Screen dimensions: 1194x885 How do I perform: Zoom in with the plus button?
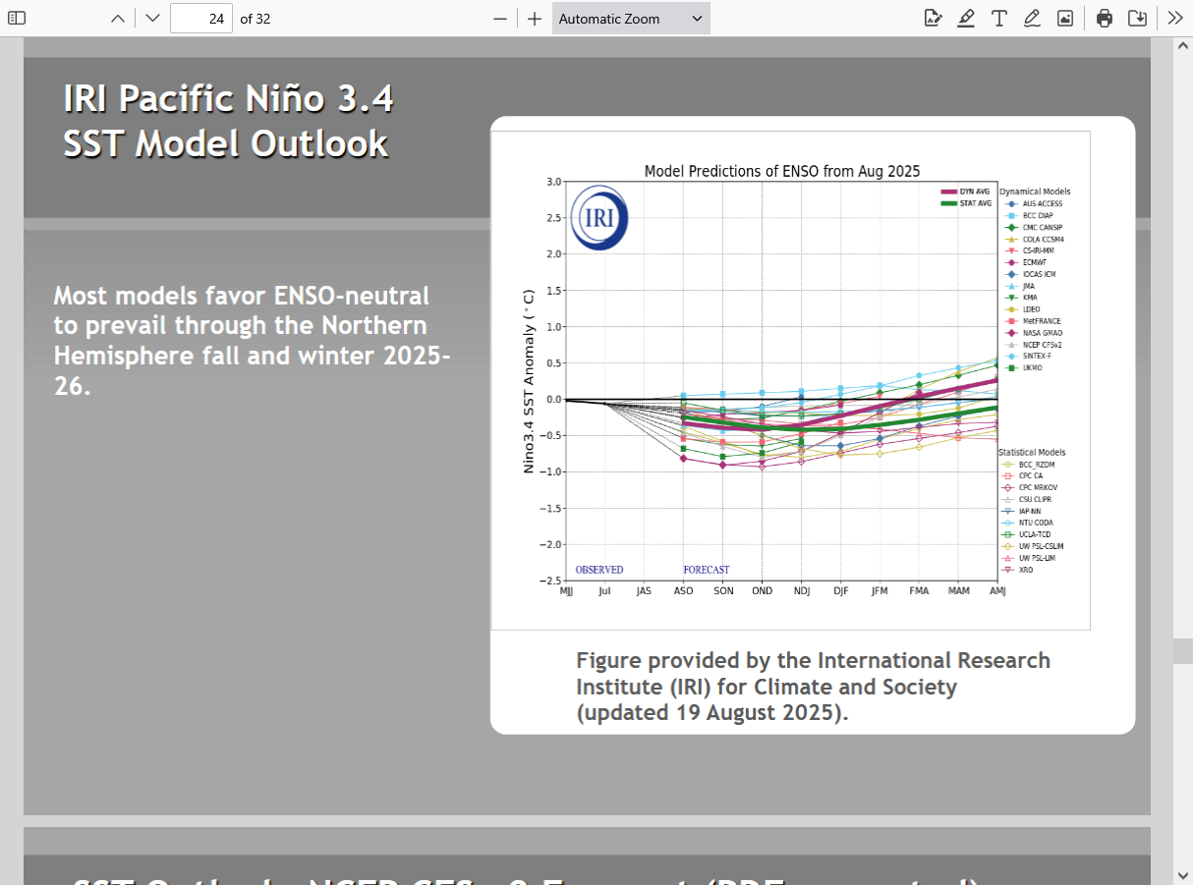point(534,18)
